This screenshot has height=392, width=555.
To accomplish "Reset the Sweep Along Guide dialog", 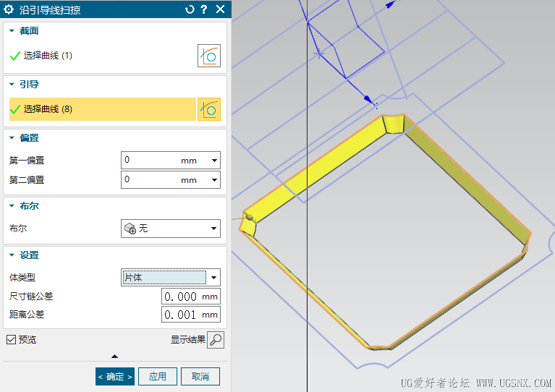I will [190, 9].
